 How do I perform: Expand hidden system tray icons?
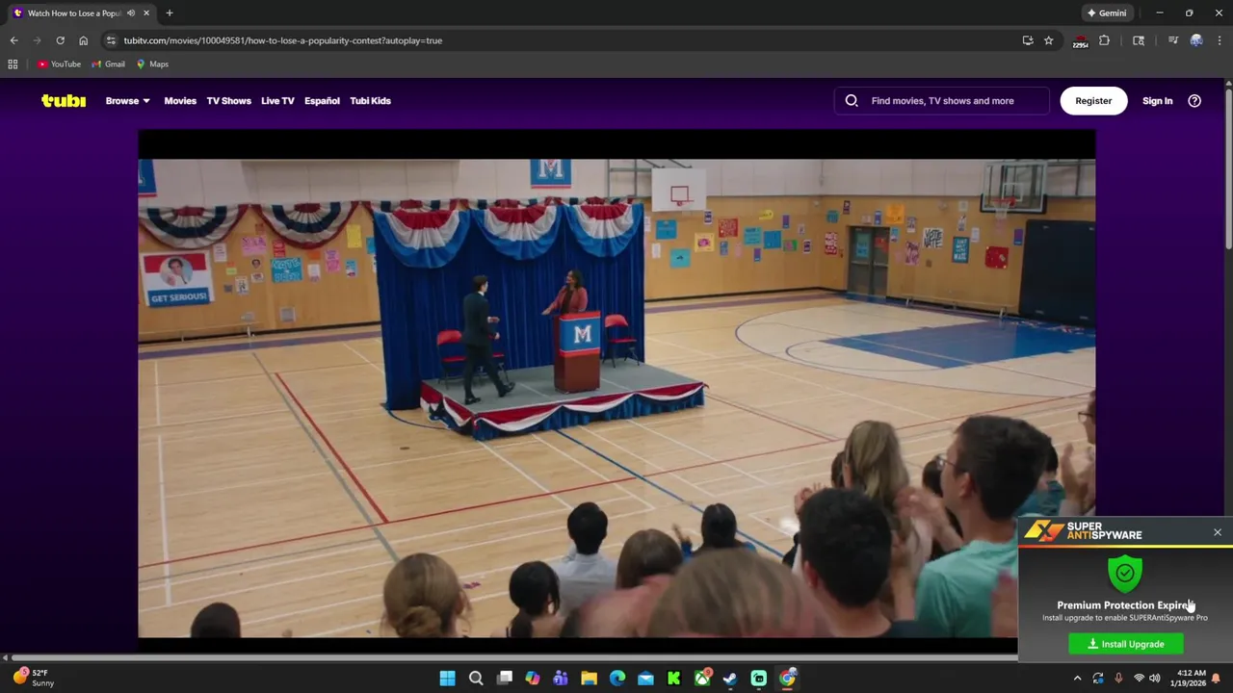coord(1078,679)
